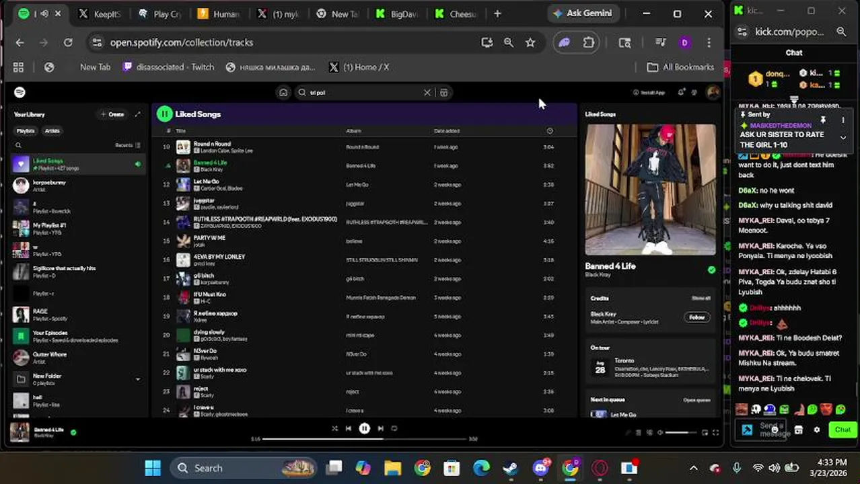Follow Black Kray in Credits
This screenshot has height=484, width=860.
tap(696, 317)
